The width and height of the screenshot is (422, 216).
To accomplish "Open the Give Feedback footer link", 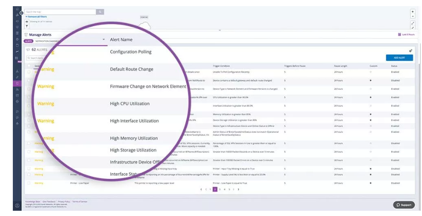I will [49, 201].
